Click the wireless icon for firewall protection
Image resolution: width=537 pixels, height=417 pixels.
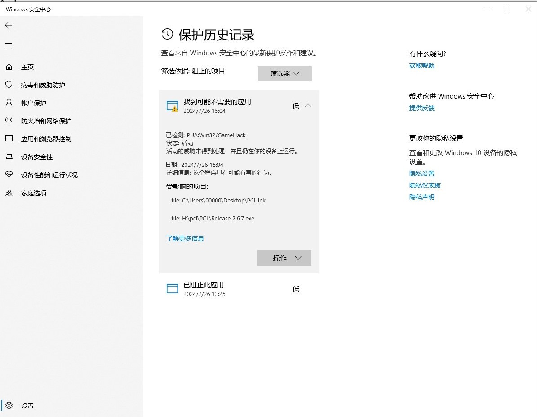pyautogui.click(x=9, y=121)
